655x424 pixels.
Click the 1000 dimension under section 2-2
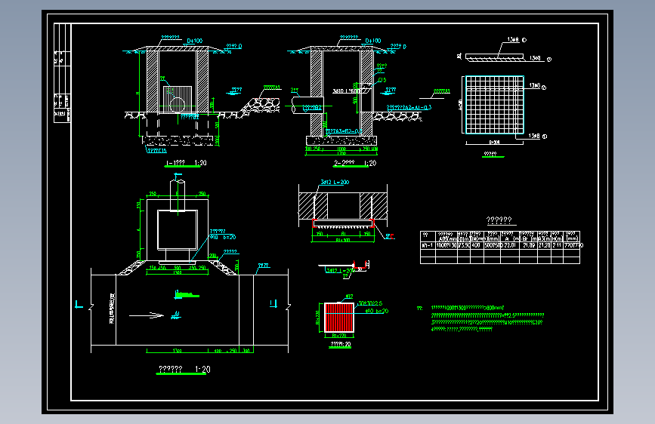pos(341,149)
